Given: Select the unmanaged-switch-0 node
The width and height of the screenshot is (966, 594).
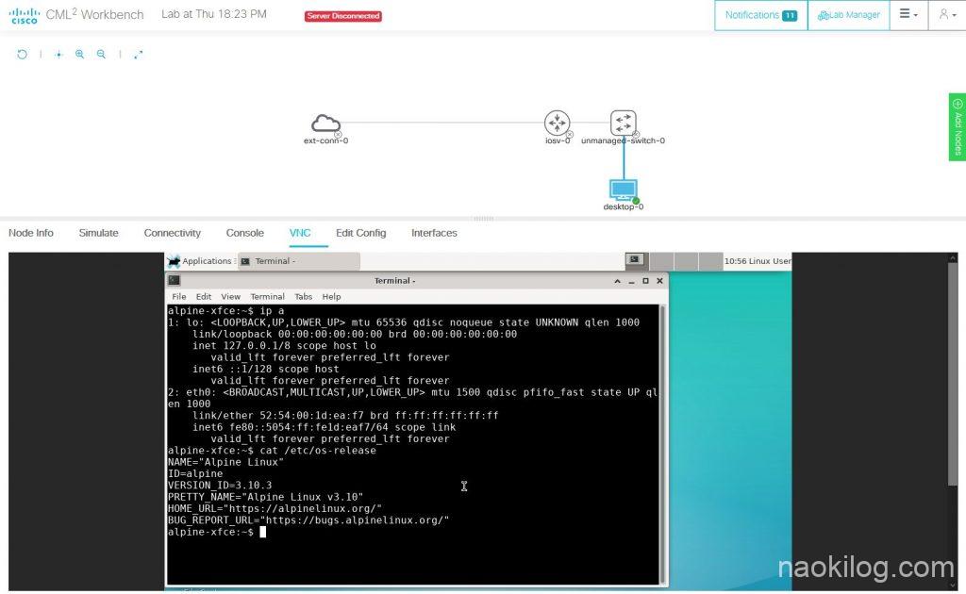Looking at the screenshot, I should (623, 123).
